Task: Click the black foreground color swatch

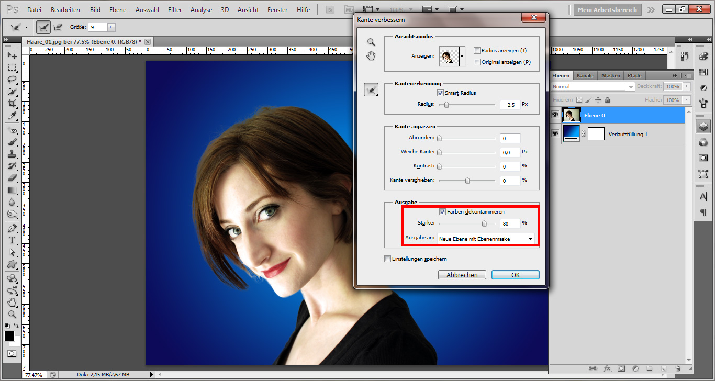Action: tap(9, 337)
